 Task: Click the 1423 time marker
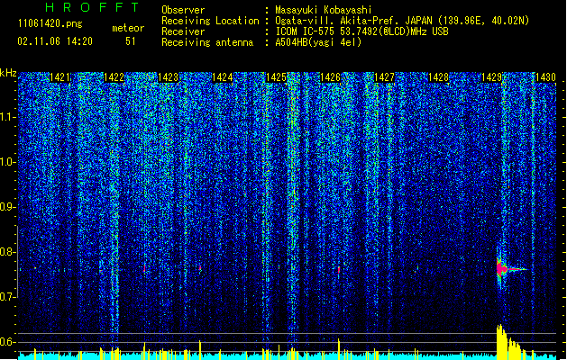tap(169, 77)
